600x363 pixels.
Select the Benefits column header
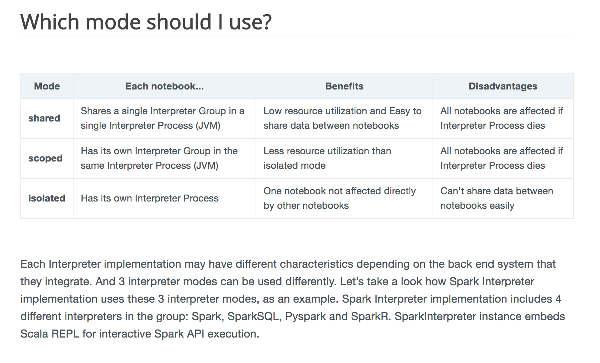tap(344, 86)
